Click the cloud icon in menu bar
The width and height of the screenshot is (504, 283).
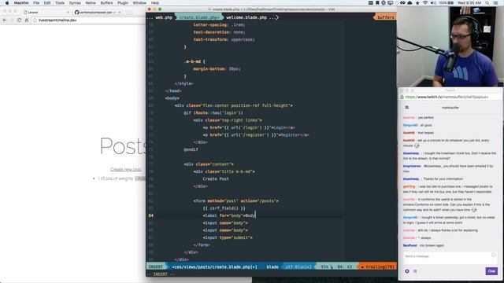409,3
